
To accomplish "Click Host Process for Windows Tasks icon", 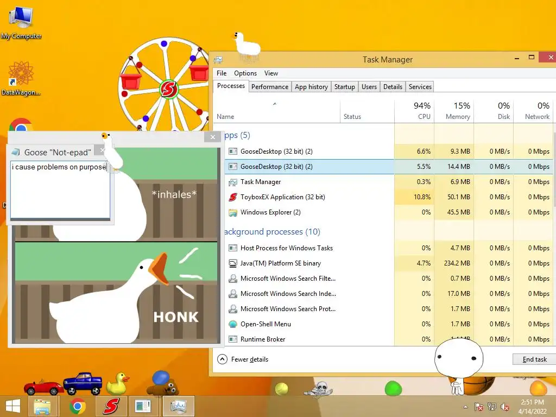I will [232, 248].
